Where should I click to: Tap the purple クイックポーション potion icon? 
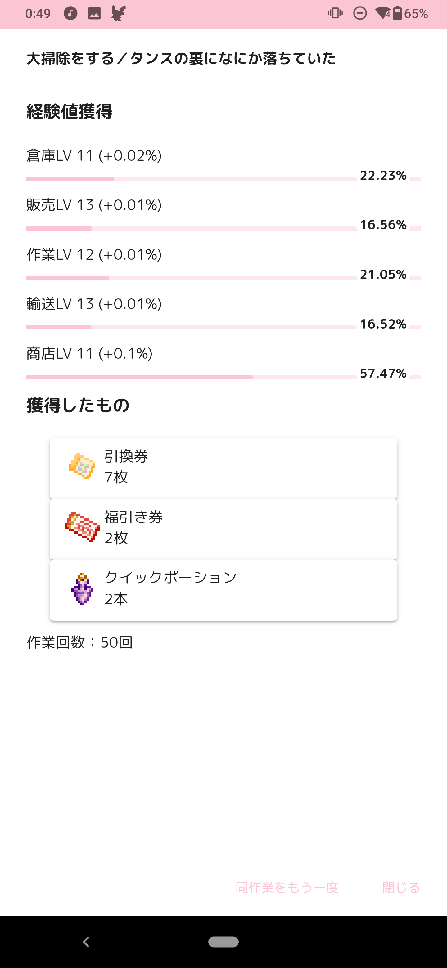pos(82,589)
